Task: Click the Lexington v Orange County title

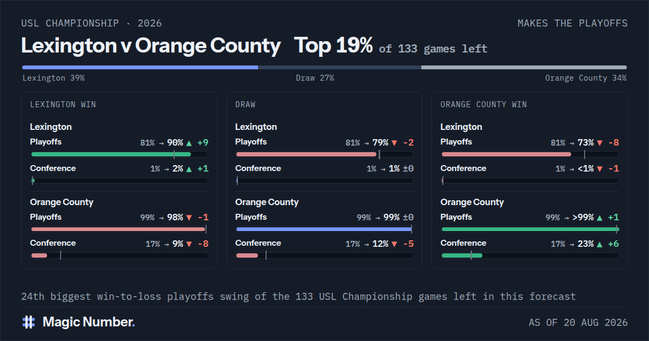Action: 151,46
